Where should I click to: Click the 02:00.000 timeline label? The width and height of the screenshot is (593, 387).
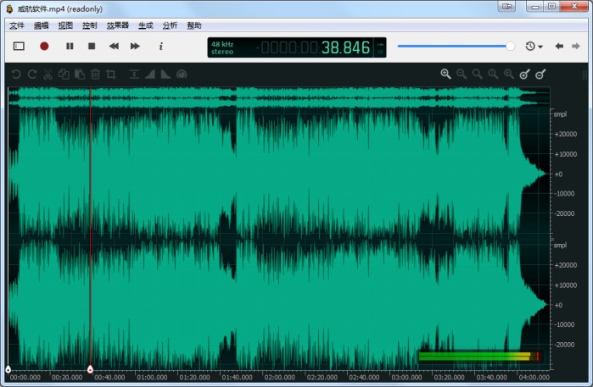coord(279,377)
